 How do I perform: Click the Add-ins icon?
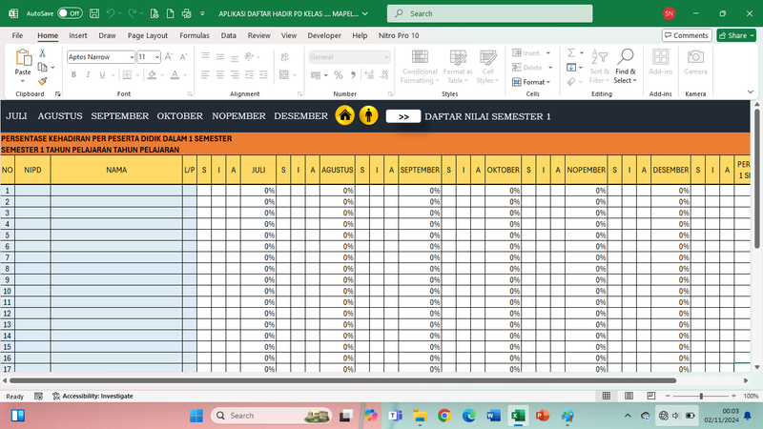click(660, 57)
